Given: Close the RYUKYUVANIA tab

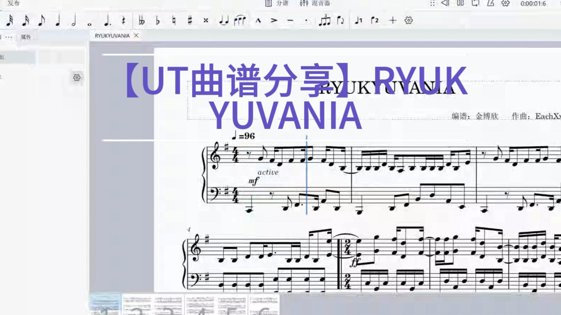Looking at the screenshot, I should click(x=136, y=36).
